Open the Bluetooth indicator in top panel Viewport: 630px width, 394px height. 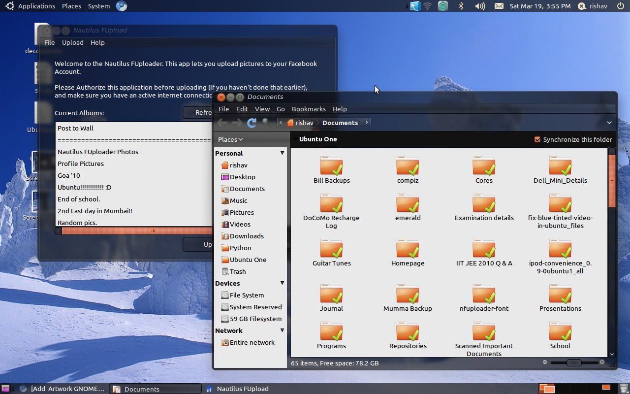(x=461, y=6)
